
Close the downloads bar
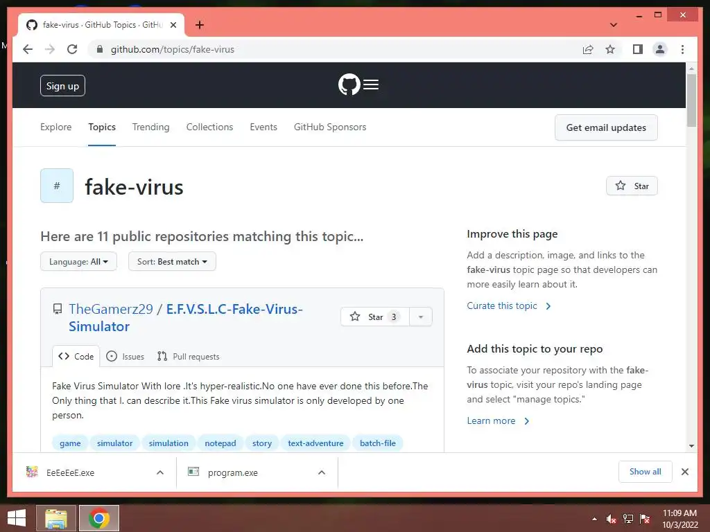click(685, 472)
